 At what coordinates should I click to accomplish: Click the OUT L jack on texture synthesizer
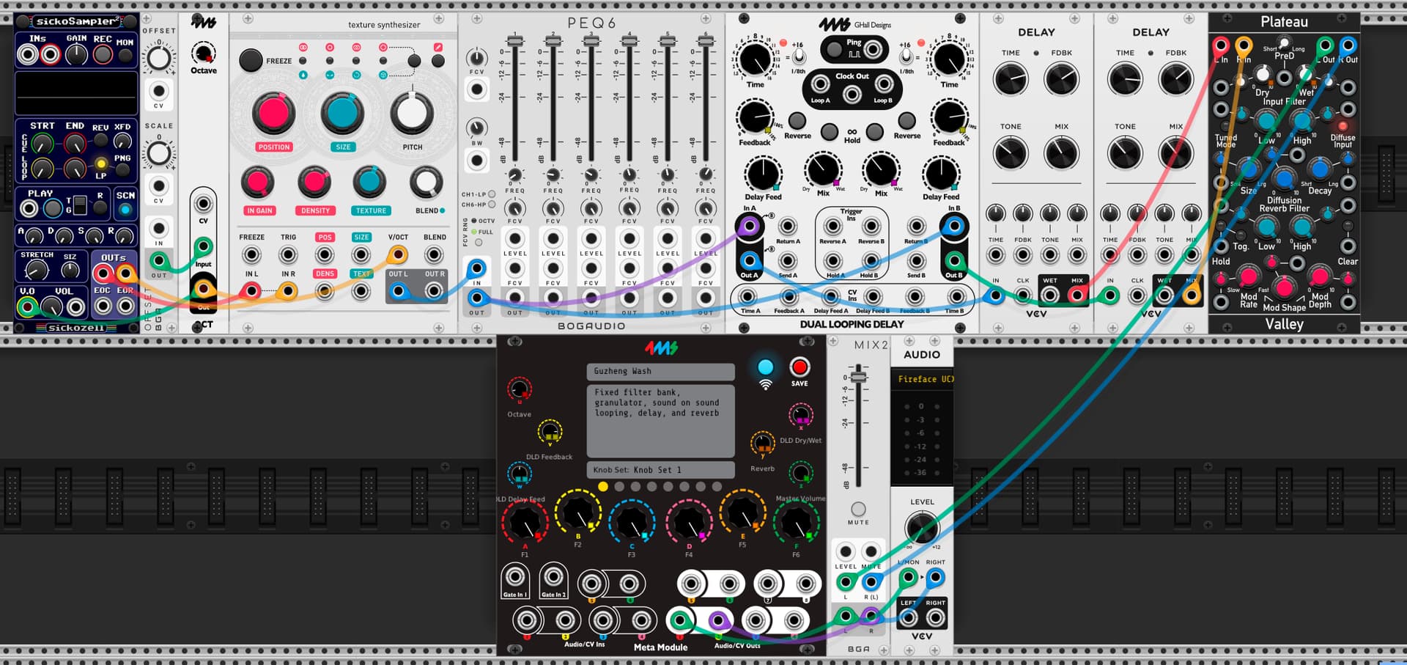[x=398, y=291]
